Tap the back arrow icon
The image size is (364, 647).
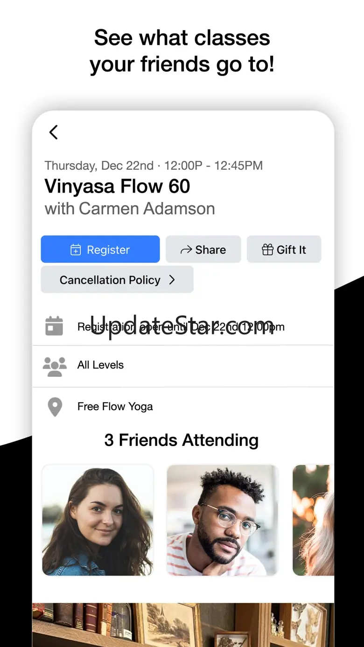pos(54,132)
